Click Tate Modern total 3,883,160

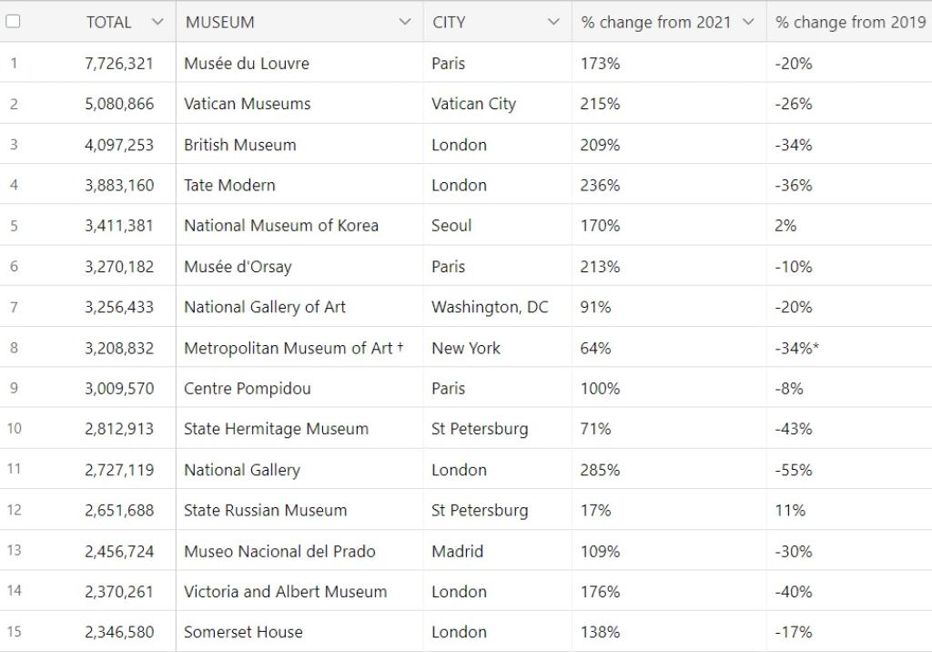pos(119,185)
